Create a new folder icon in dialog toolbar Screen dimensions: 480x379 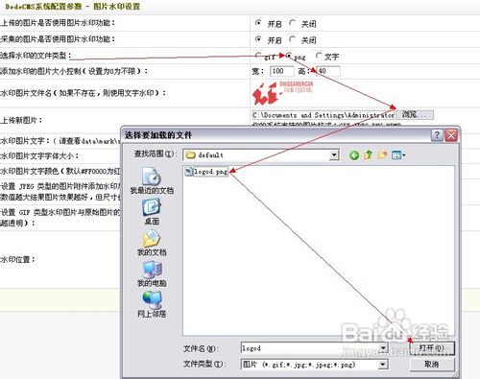382,155
